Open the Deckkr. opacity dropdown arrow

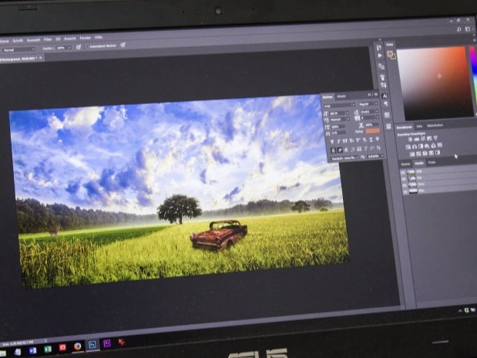click(69, 48)
